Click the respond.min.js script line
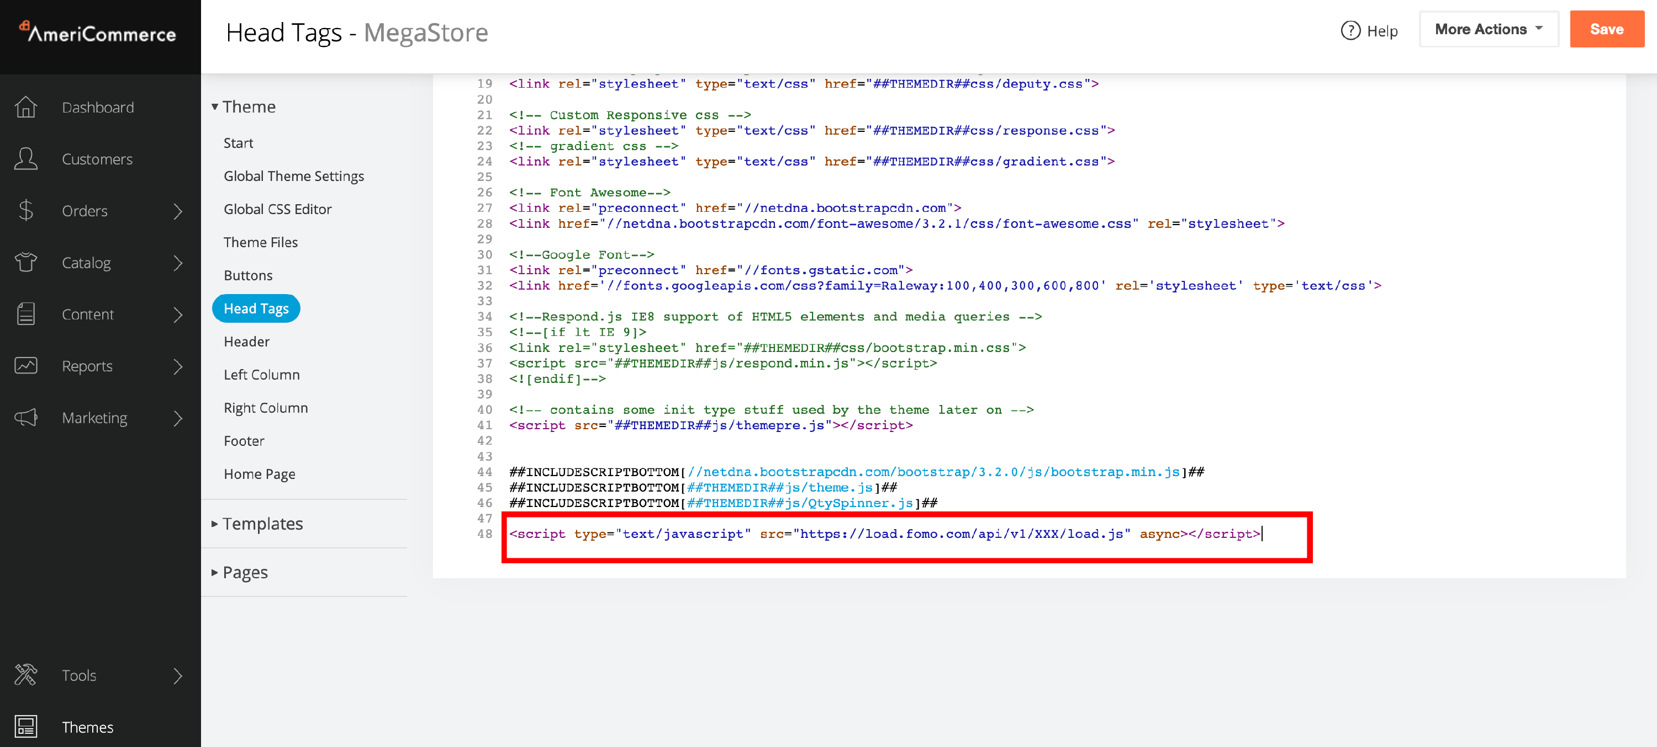 (723, 363)
